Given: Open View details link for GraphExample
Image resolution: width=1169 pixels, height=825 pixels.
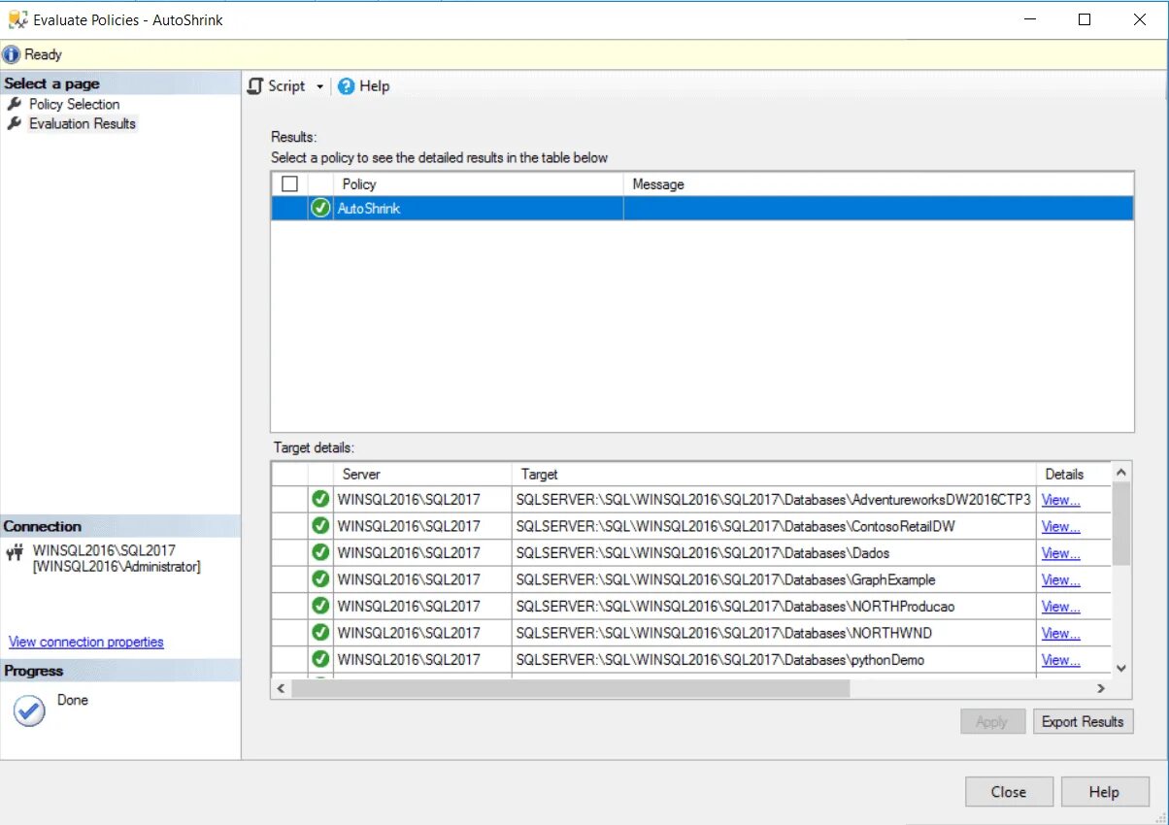Looking at the screenshot, I should click(x=1060, y=579).
